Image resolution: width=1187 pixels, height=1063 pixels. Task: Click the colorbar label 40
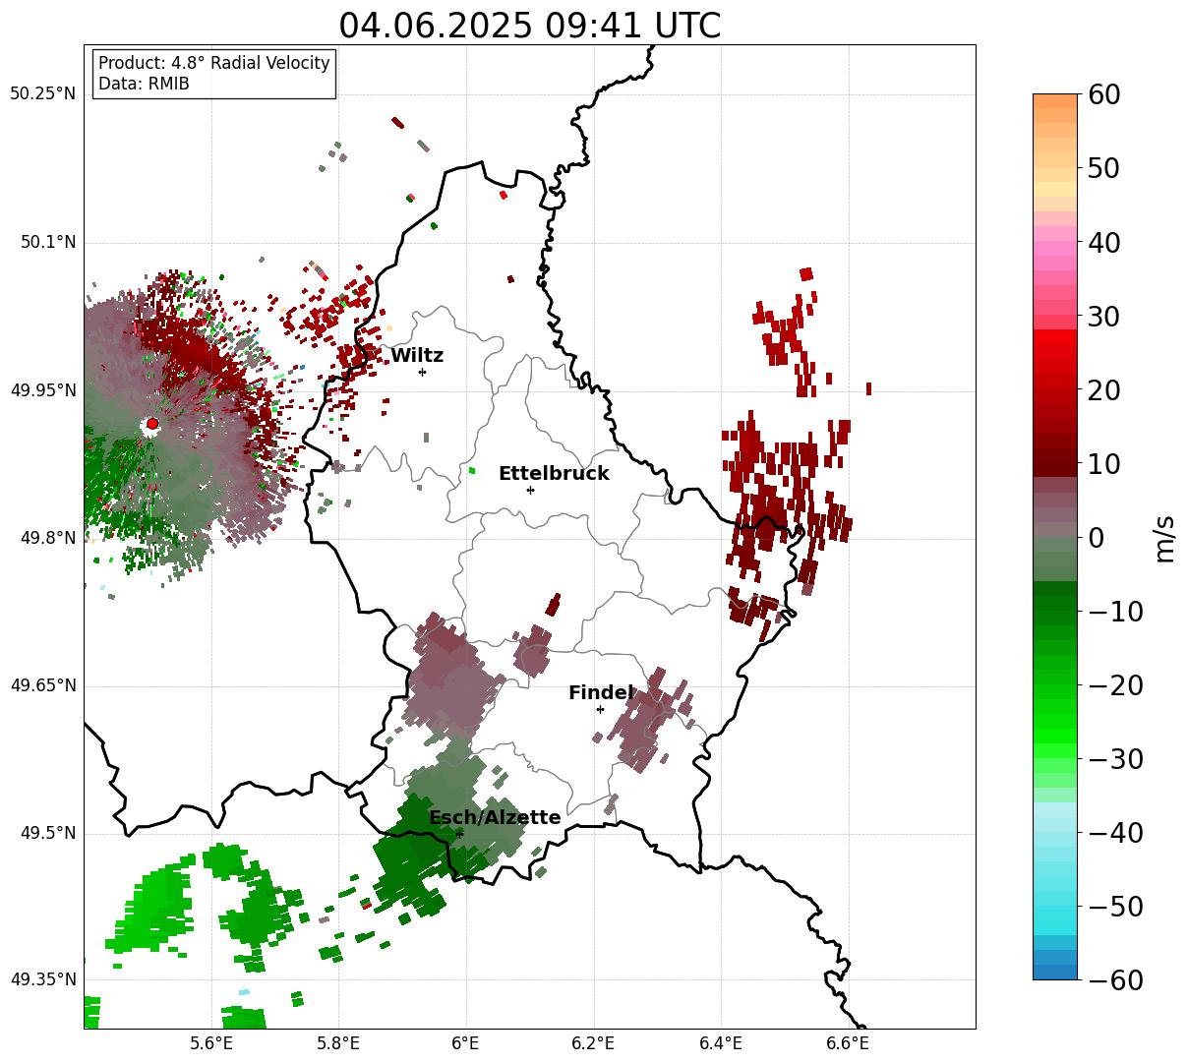tap(1103, 242)
